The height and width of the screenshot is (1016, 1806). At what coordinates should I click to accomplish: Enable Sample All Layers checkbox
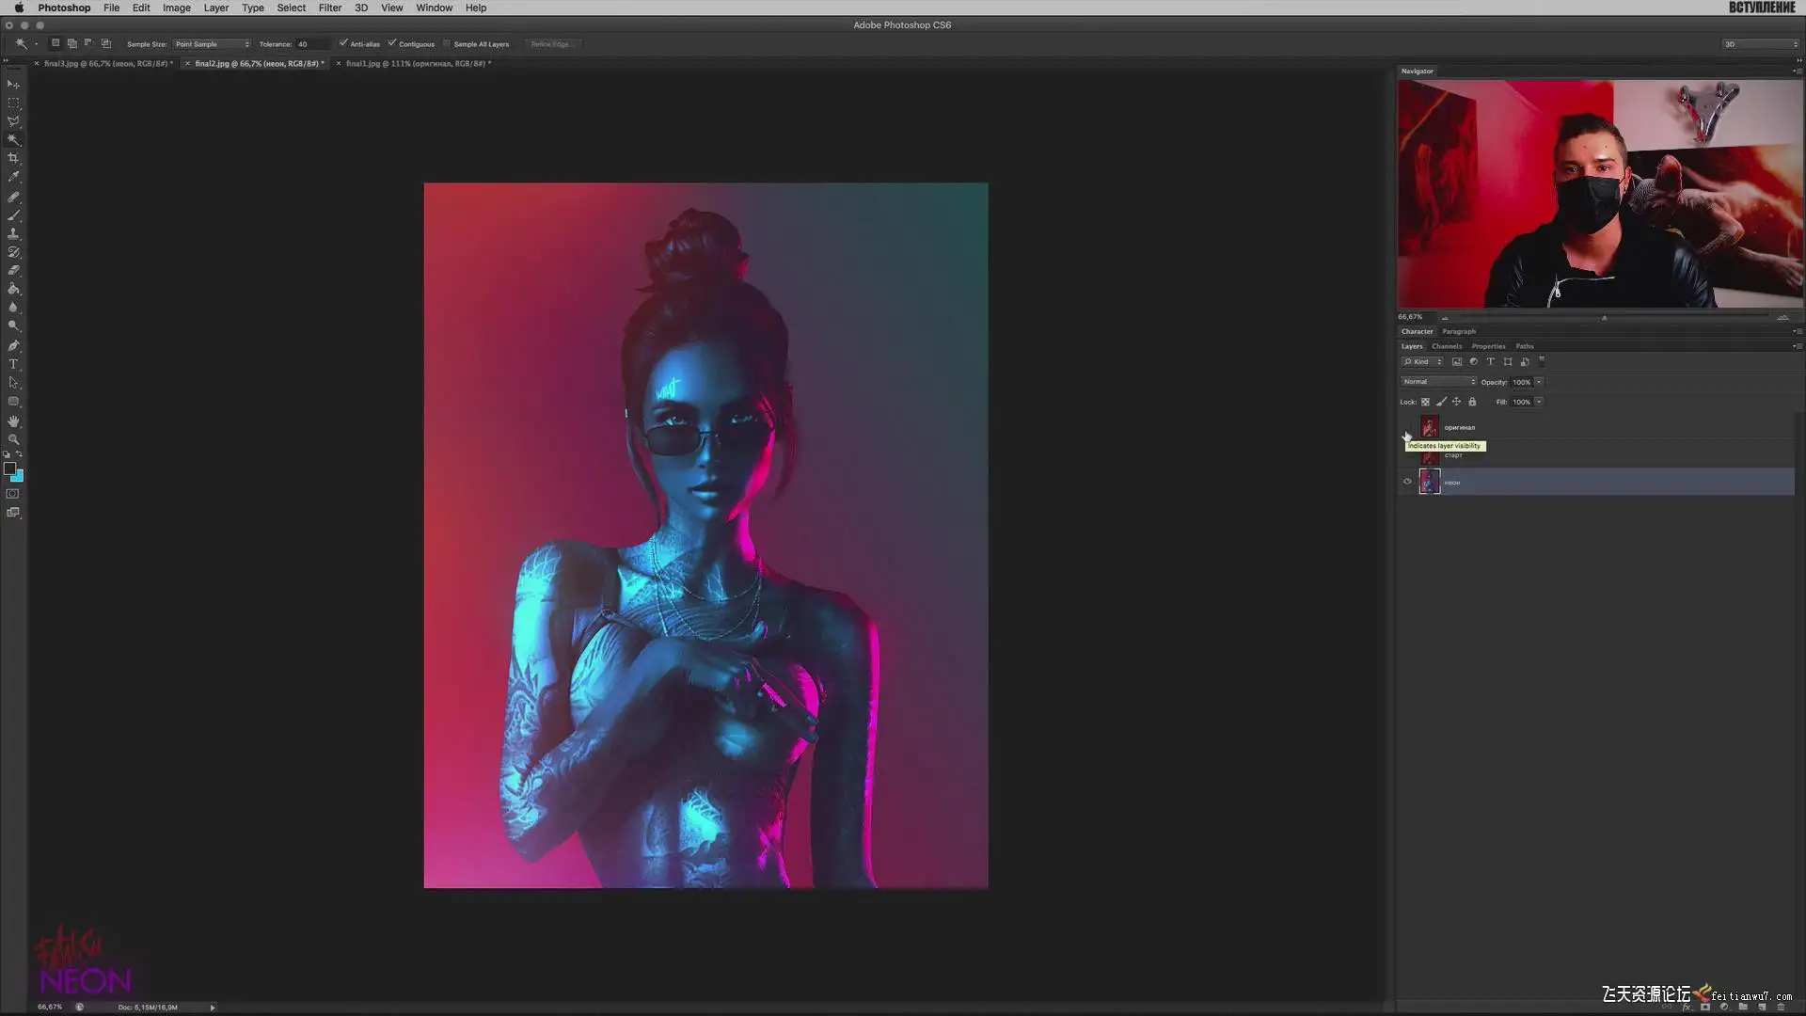447,43
